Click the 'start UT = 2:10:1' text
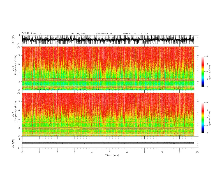The image size is (222, 171). [x=135, y=34]
